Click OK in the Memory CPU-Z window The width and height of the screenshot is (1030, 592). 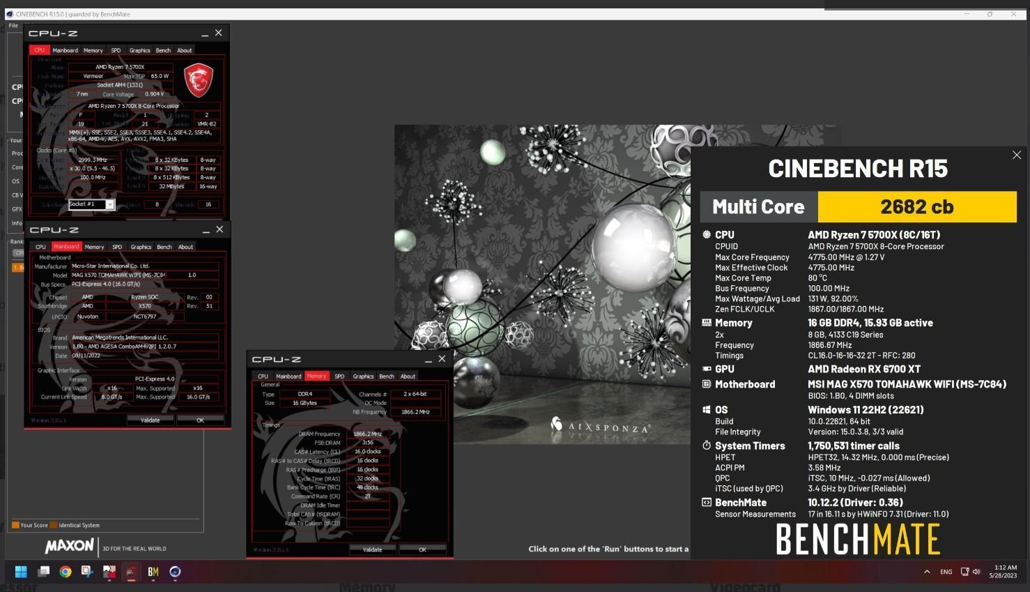click(422, 549)
